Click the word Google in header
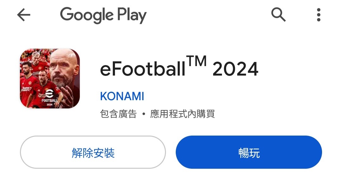Viewport: 342px width, 177px height. click(87, 15)
